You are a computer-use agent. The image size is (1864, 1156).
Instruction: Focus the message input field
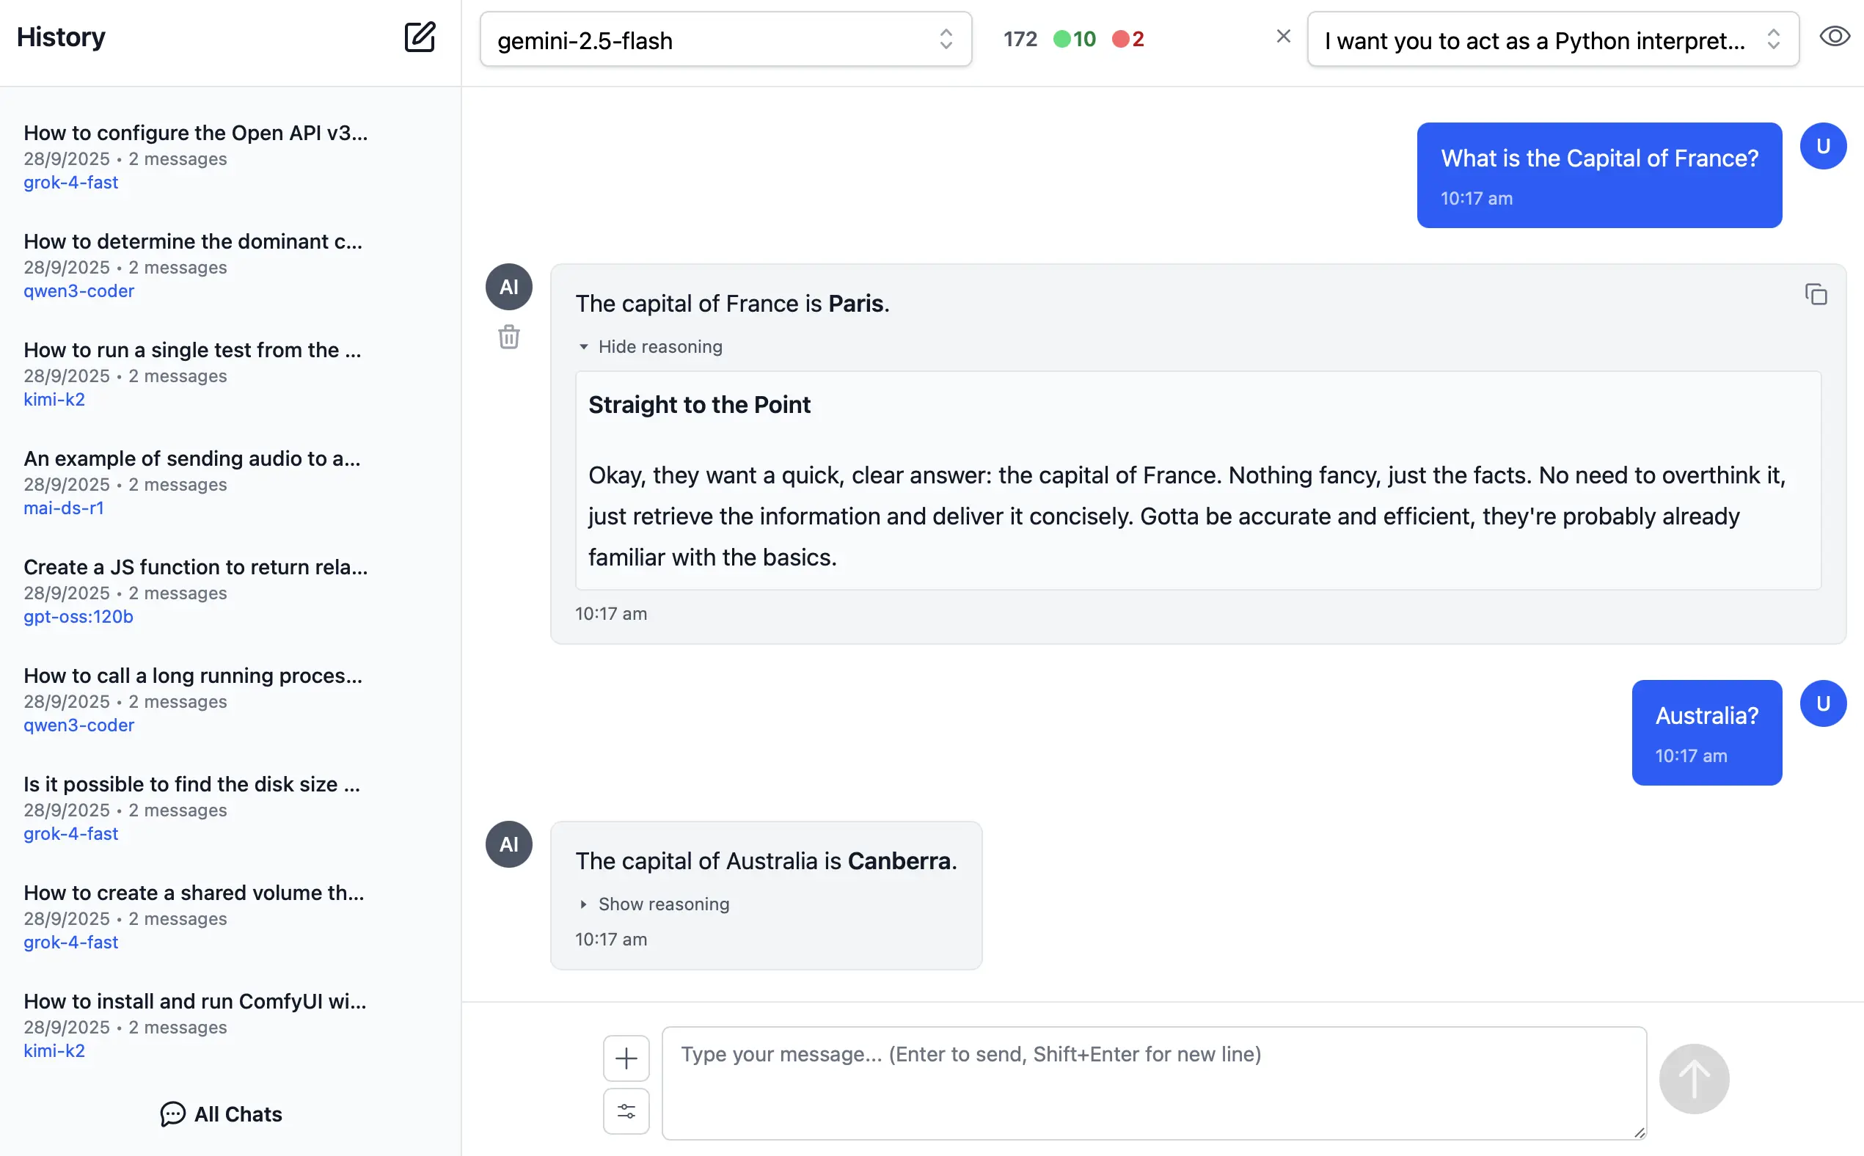click(x=1153, y=1082)
